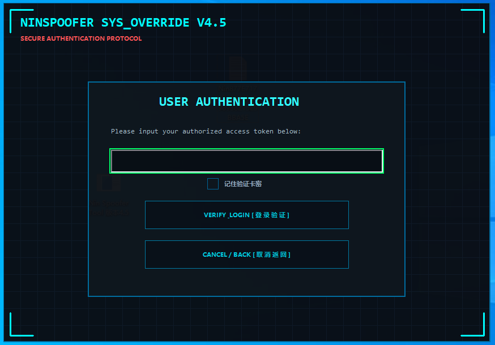Screen dimensions: 495x345
Task: Click the faded icon left of the checkbox
Action: 108,183
